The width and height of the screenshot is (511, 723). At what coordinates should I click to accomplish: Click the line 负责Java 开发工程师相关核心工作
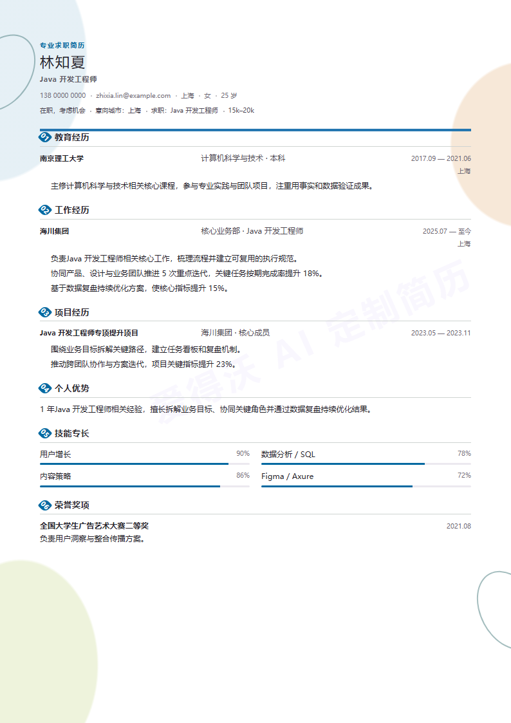pos(174,259)
